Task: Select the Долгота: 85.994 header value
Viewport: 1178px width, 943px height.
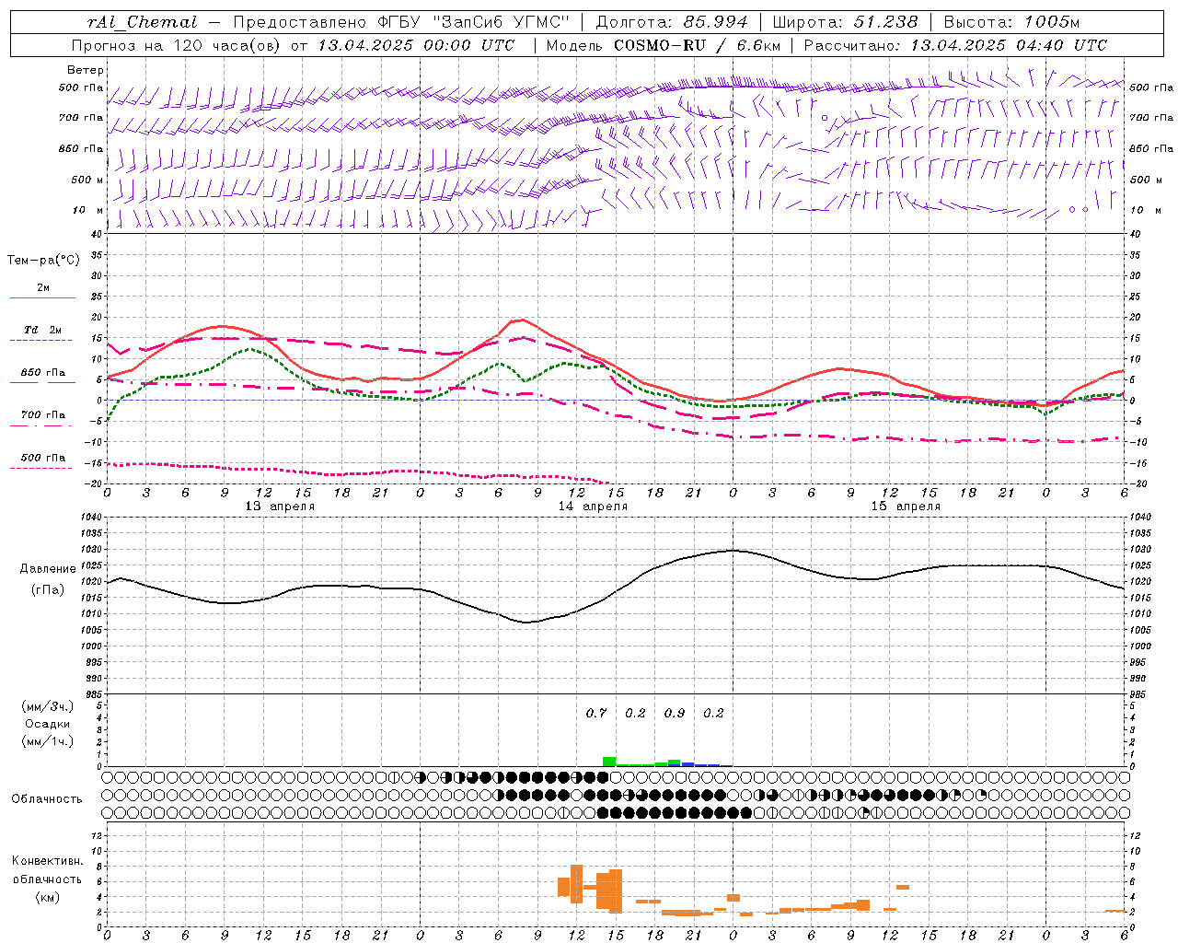Action: (673, 22)
